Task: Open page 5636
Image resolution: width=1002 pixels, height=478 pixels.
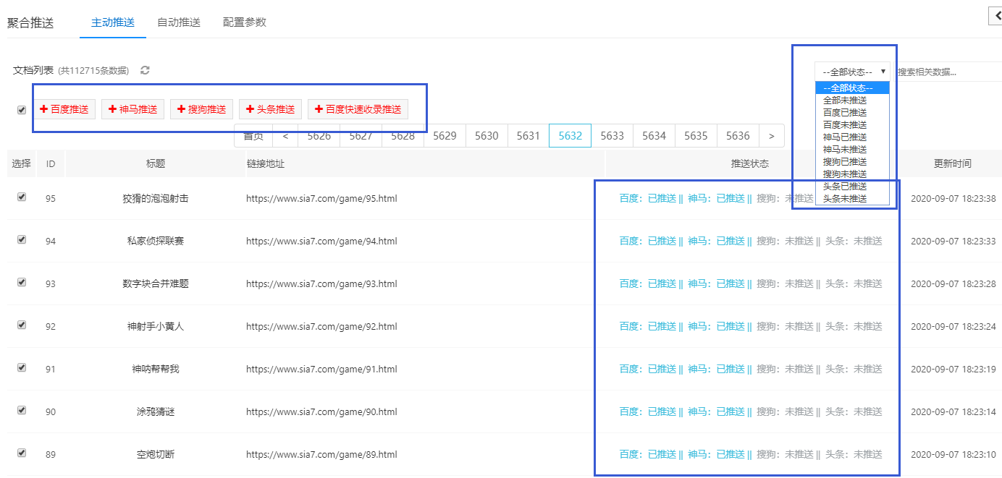Action: [738, 136]
